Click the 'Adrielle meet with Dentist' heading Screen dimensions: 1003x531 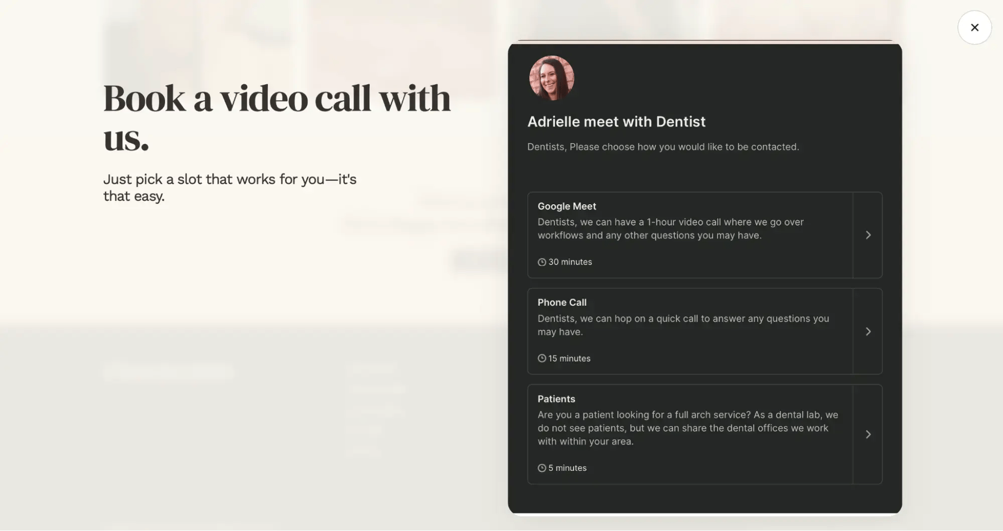click(616, 121)
